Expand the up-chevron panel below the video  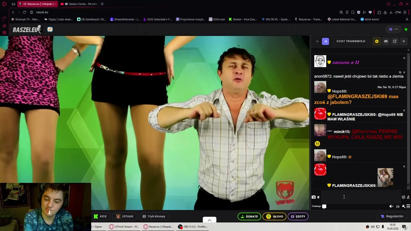tap(209, 220)
